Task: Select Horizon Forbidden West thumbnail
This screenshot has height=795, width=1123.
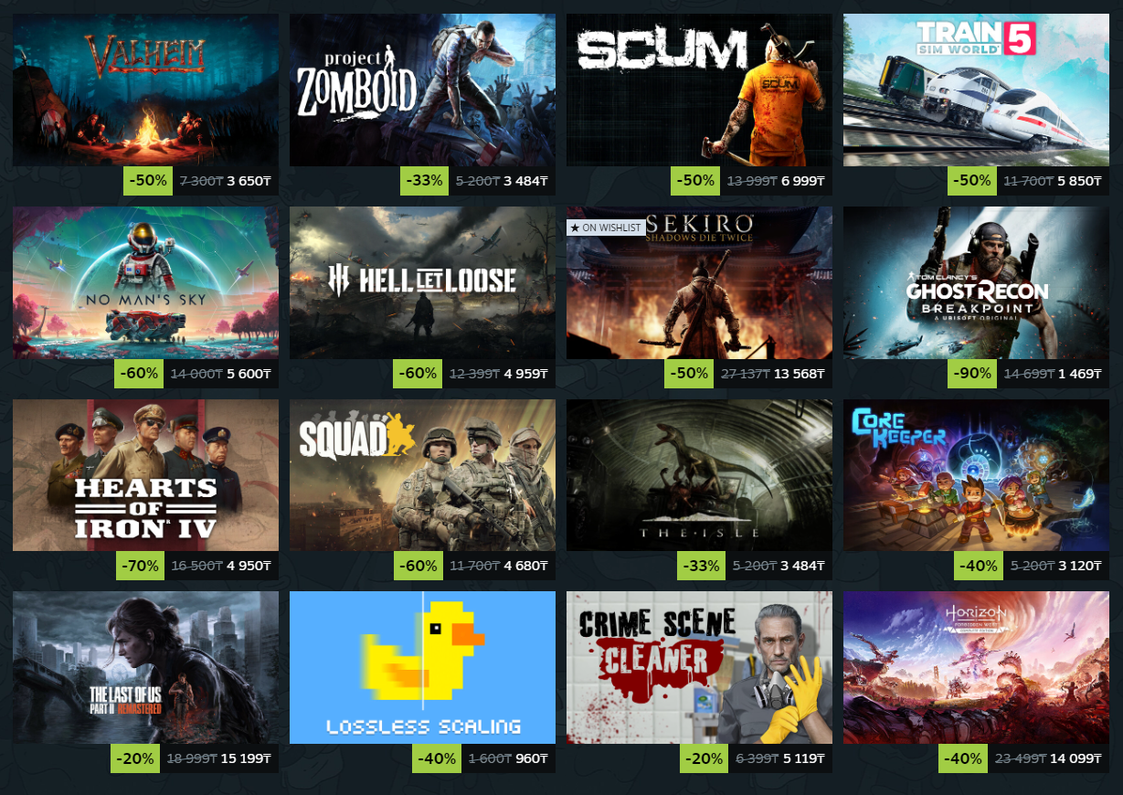Action: pyautogui.click(x=976, y=667)
